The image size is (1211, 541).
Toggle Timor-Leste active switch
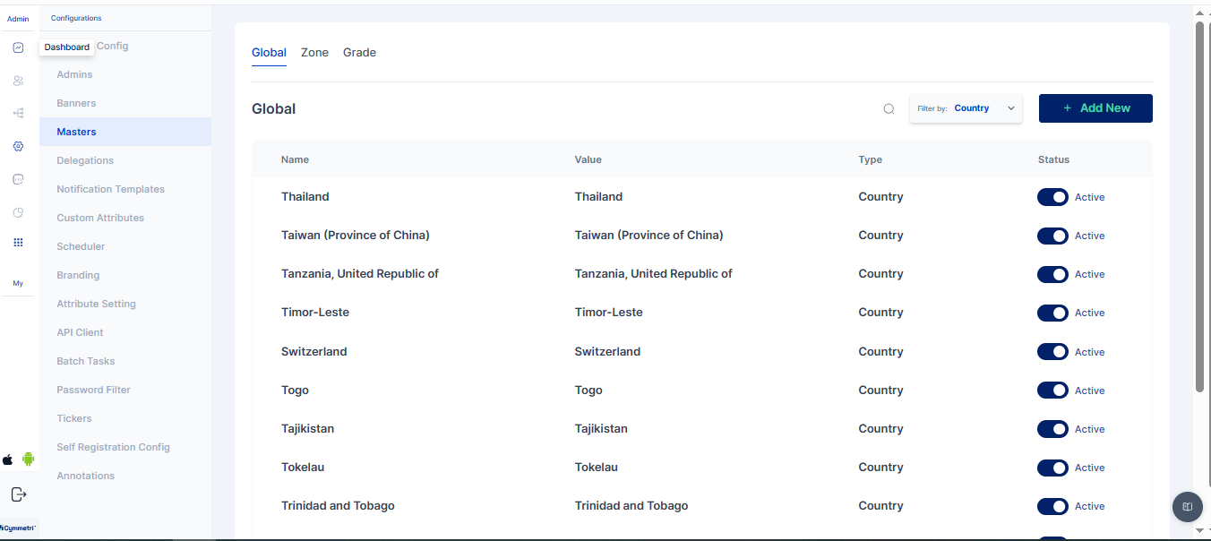(x=1052, y=313)
